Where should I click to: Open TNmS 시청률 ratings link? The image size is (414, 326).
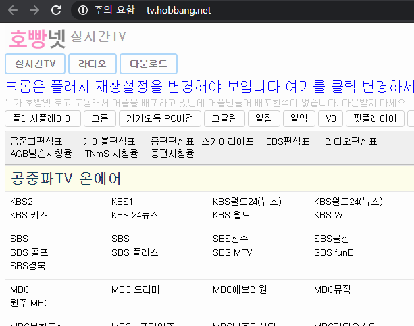pos(111,154)
